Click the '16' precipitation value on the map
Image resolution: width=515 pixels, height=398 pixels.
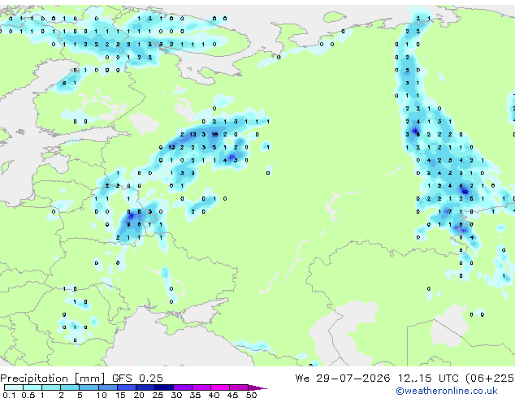click(214, 134)
